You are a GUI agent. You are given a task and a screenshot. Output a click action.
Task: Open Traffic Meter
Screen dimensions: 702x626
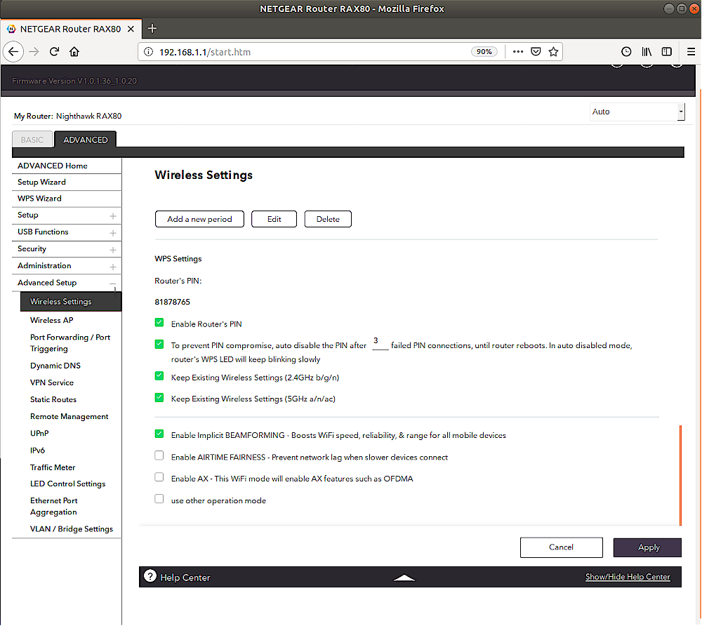click(53, 467)
